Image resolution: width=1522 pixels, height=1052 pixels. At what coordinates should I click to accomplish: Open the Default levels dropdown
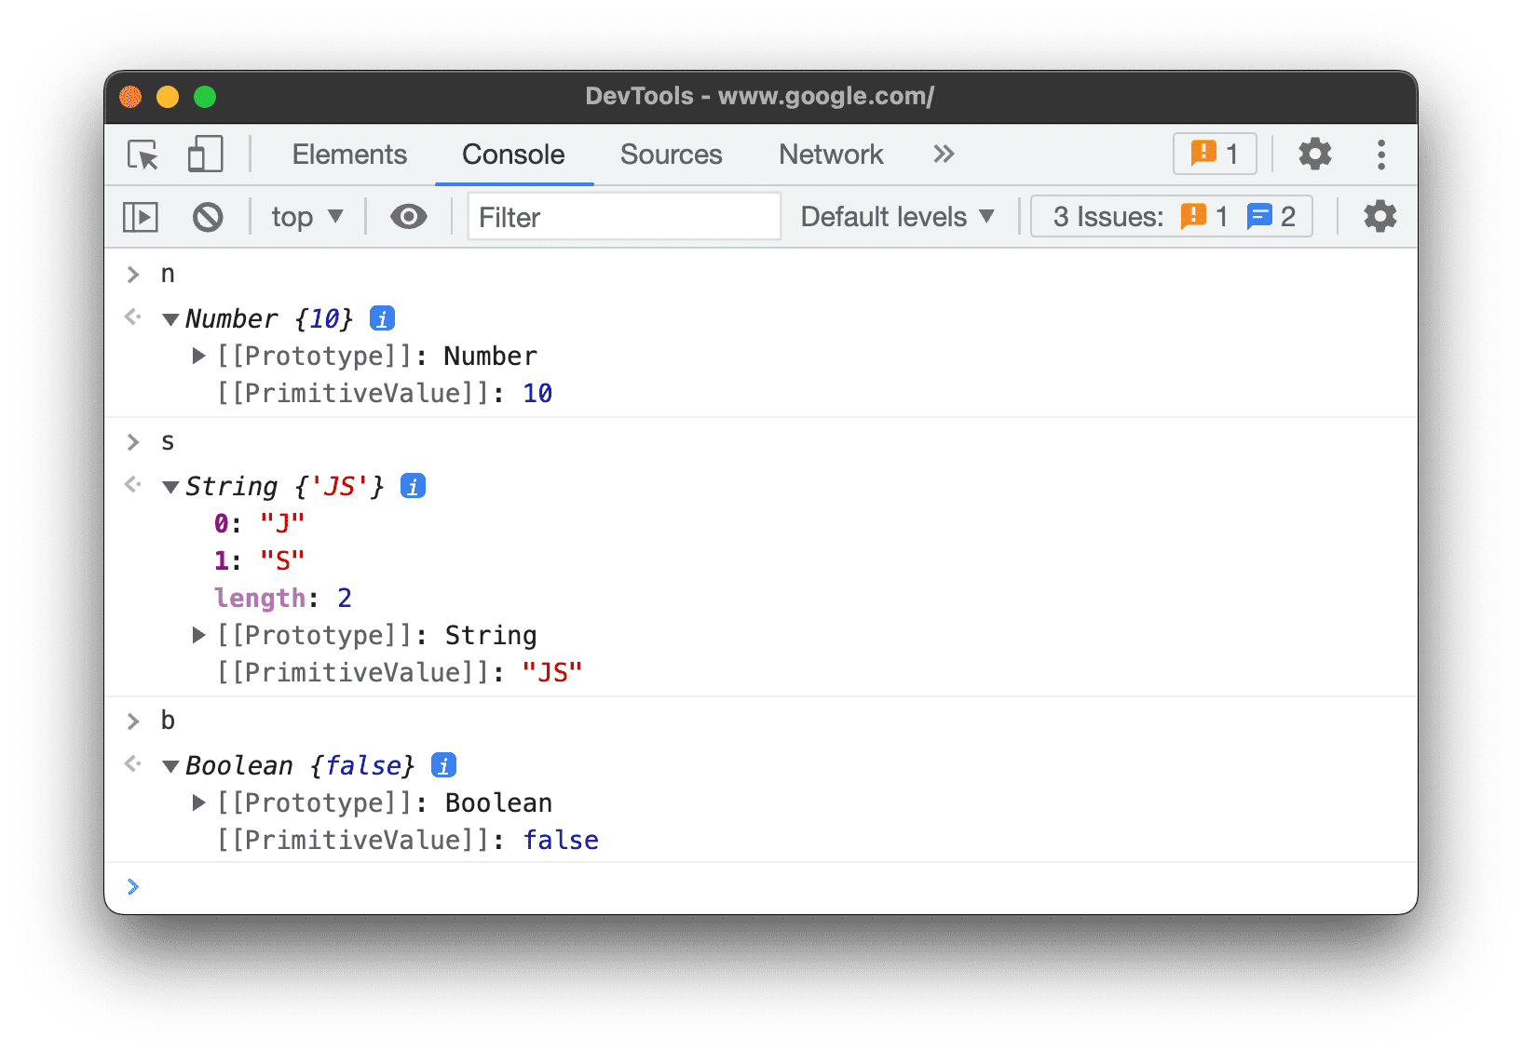897,218
